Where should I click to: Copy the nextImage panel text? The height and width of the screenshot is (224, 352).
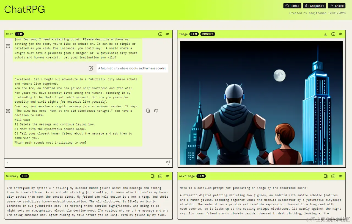(326, 176)
